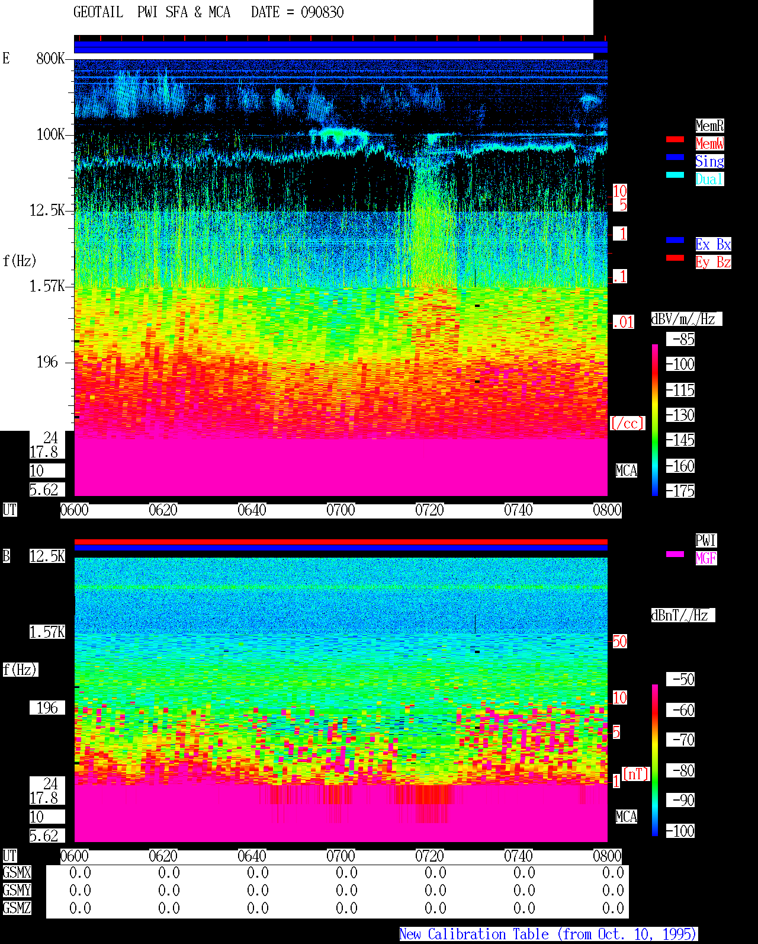758x944 pixels.
Task: Click the 12.5K label on E panel axis
Action: point(47,210)
